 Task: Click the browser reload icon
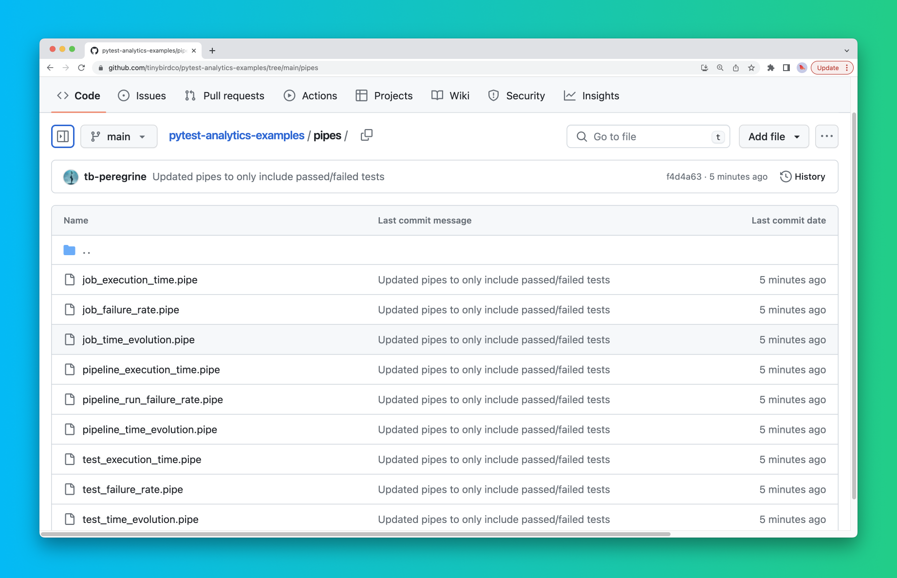point(81,68)
